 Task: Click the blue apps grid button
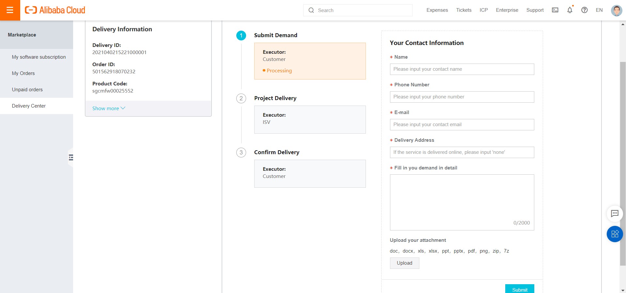point(615,234)
